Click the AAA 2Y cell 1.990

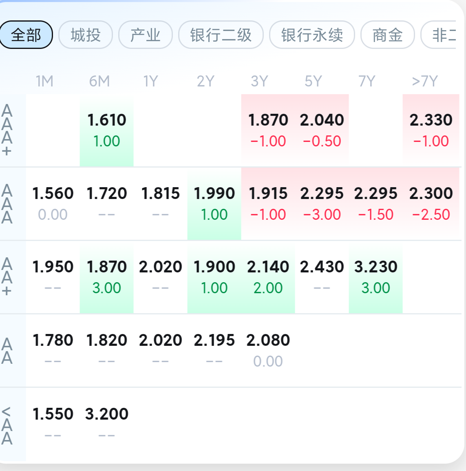pyautogui.click(x=214, y=203)
